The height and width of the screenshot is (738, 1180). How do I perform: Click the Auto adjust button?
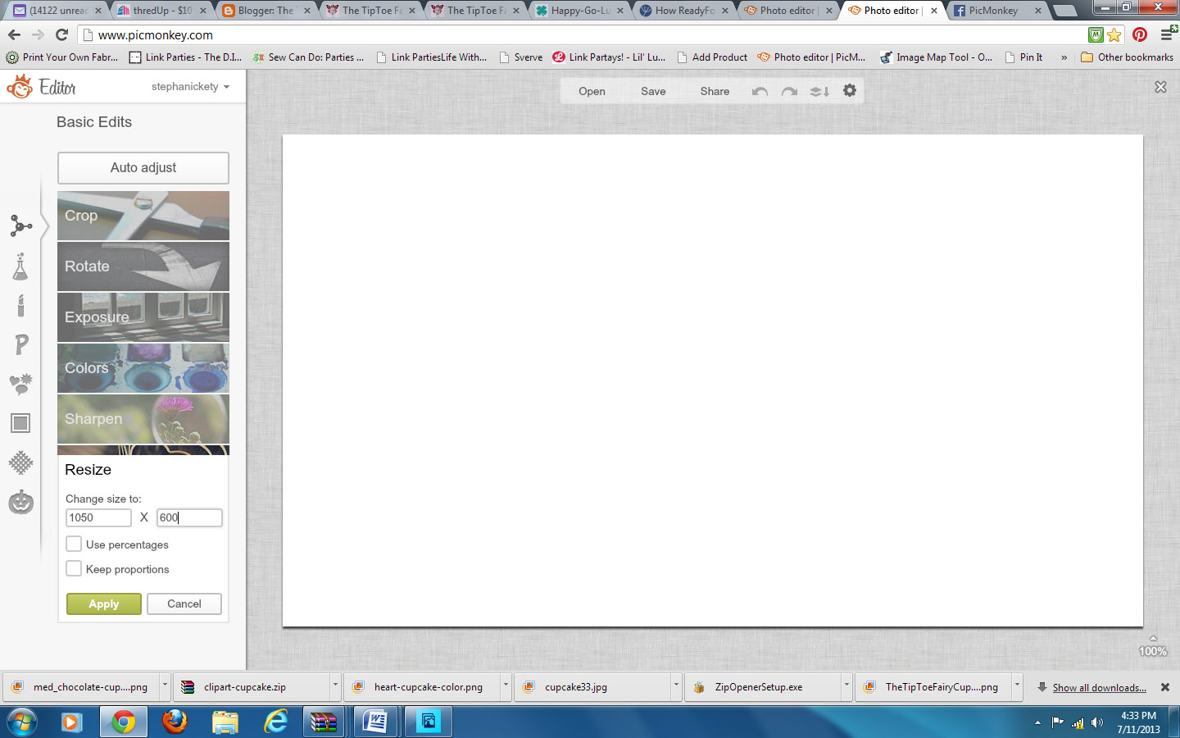click(x=143, y=167)
